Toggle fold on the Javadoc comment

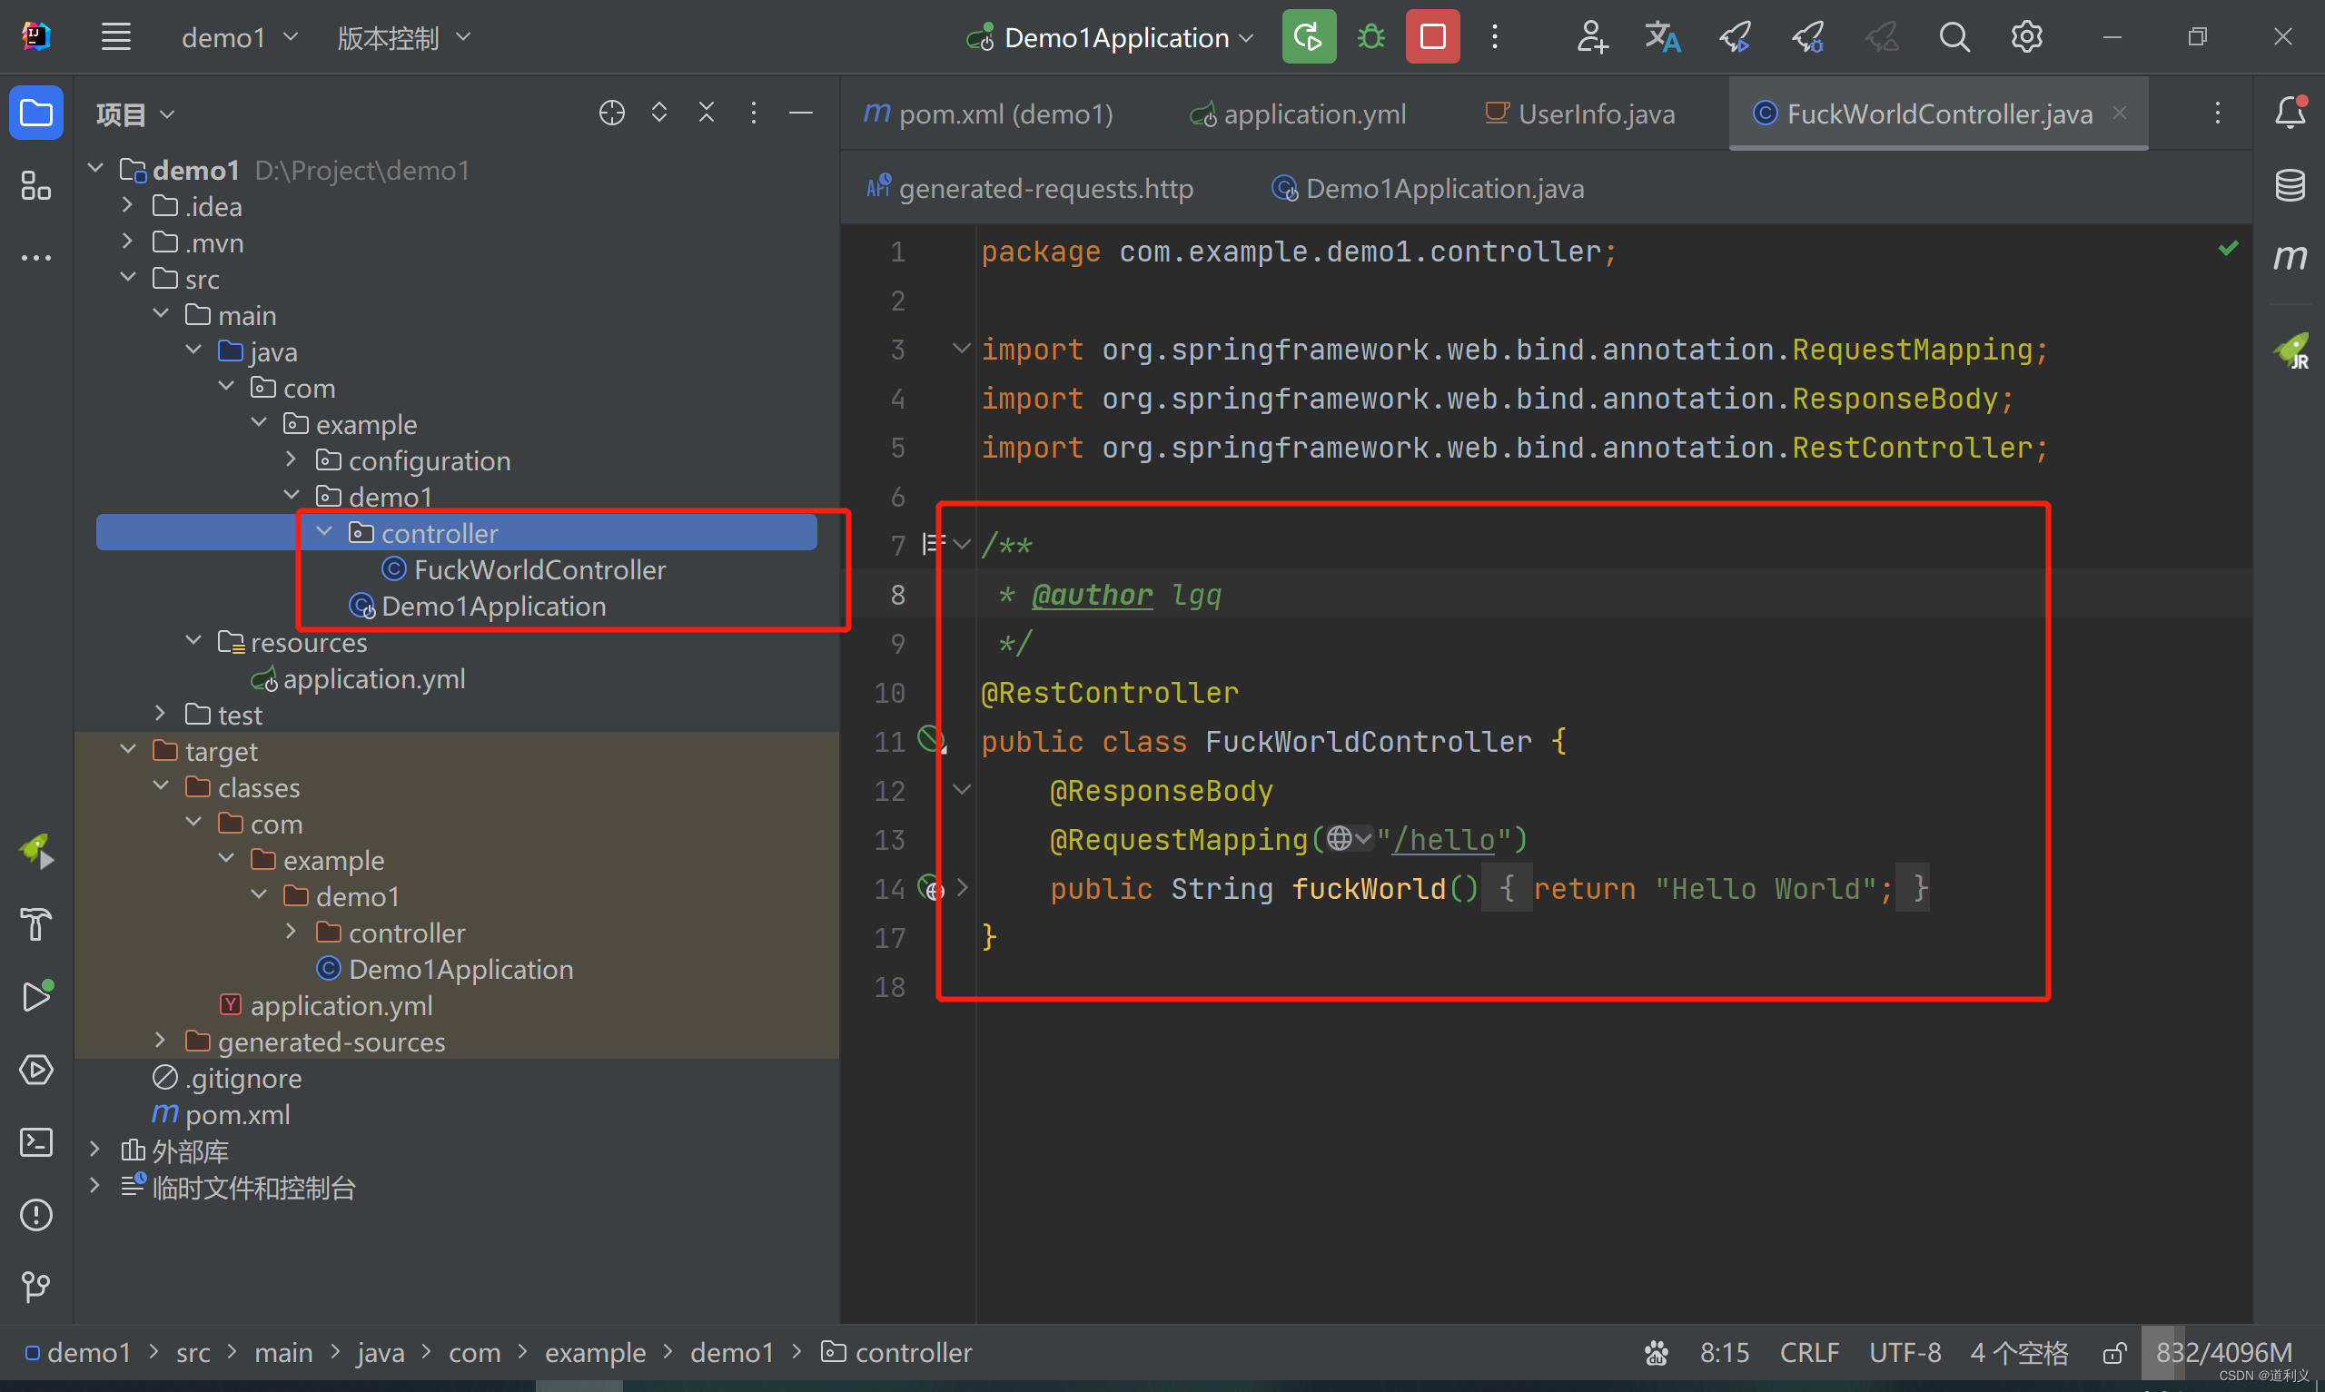(963, 544)
